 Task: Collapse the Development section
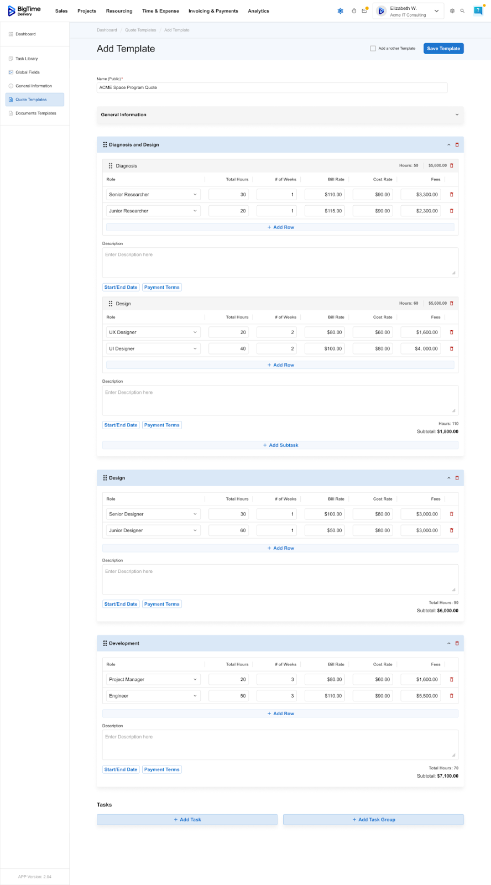pyautogui.click(x=448, y=643)
